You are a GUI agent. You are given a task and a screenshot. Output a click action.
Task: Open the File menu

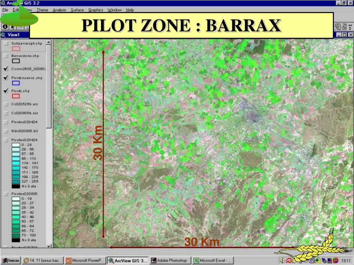tap(5, 10)
